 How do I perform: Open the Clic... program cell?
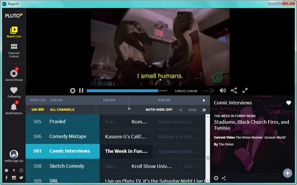click(x=192, y=166)
